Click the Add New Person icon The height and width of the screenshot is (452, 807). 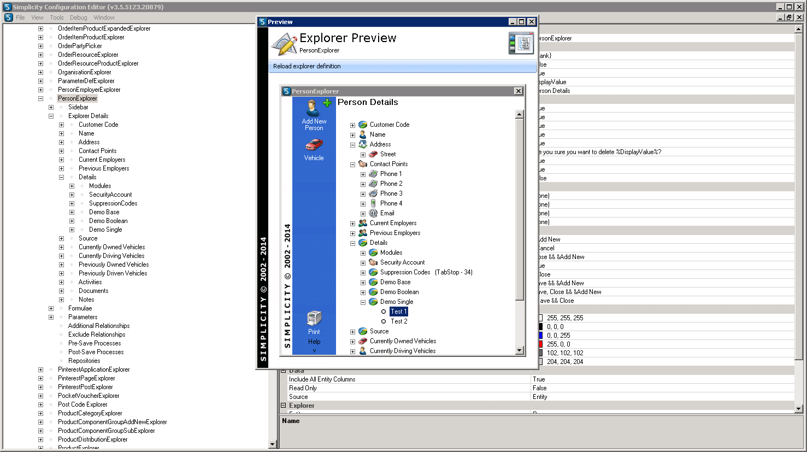point(314,108)
